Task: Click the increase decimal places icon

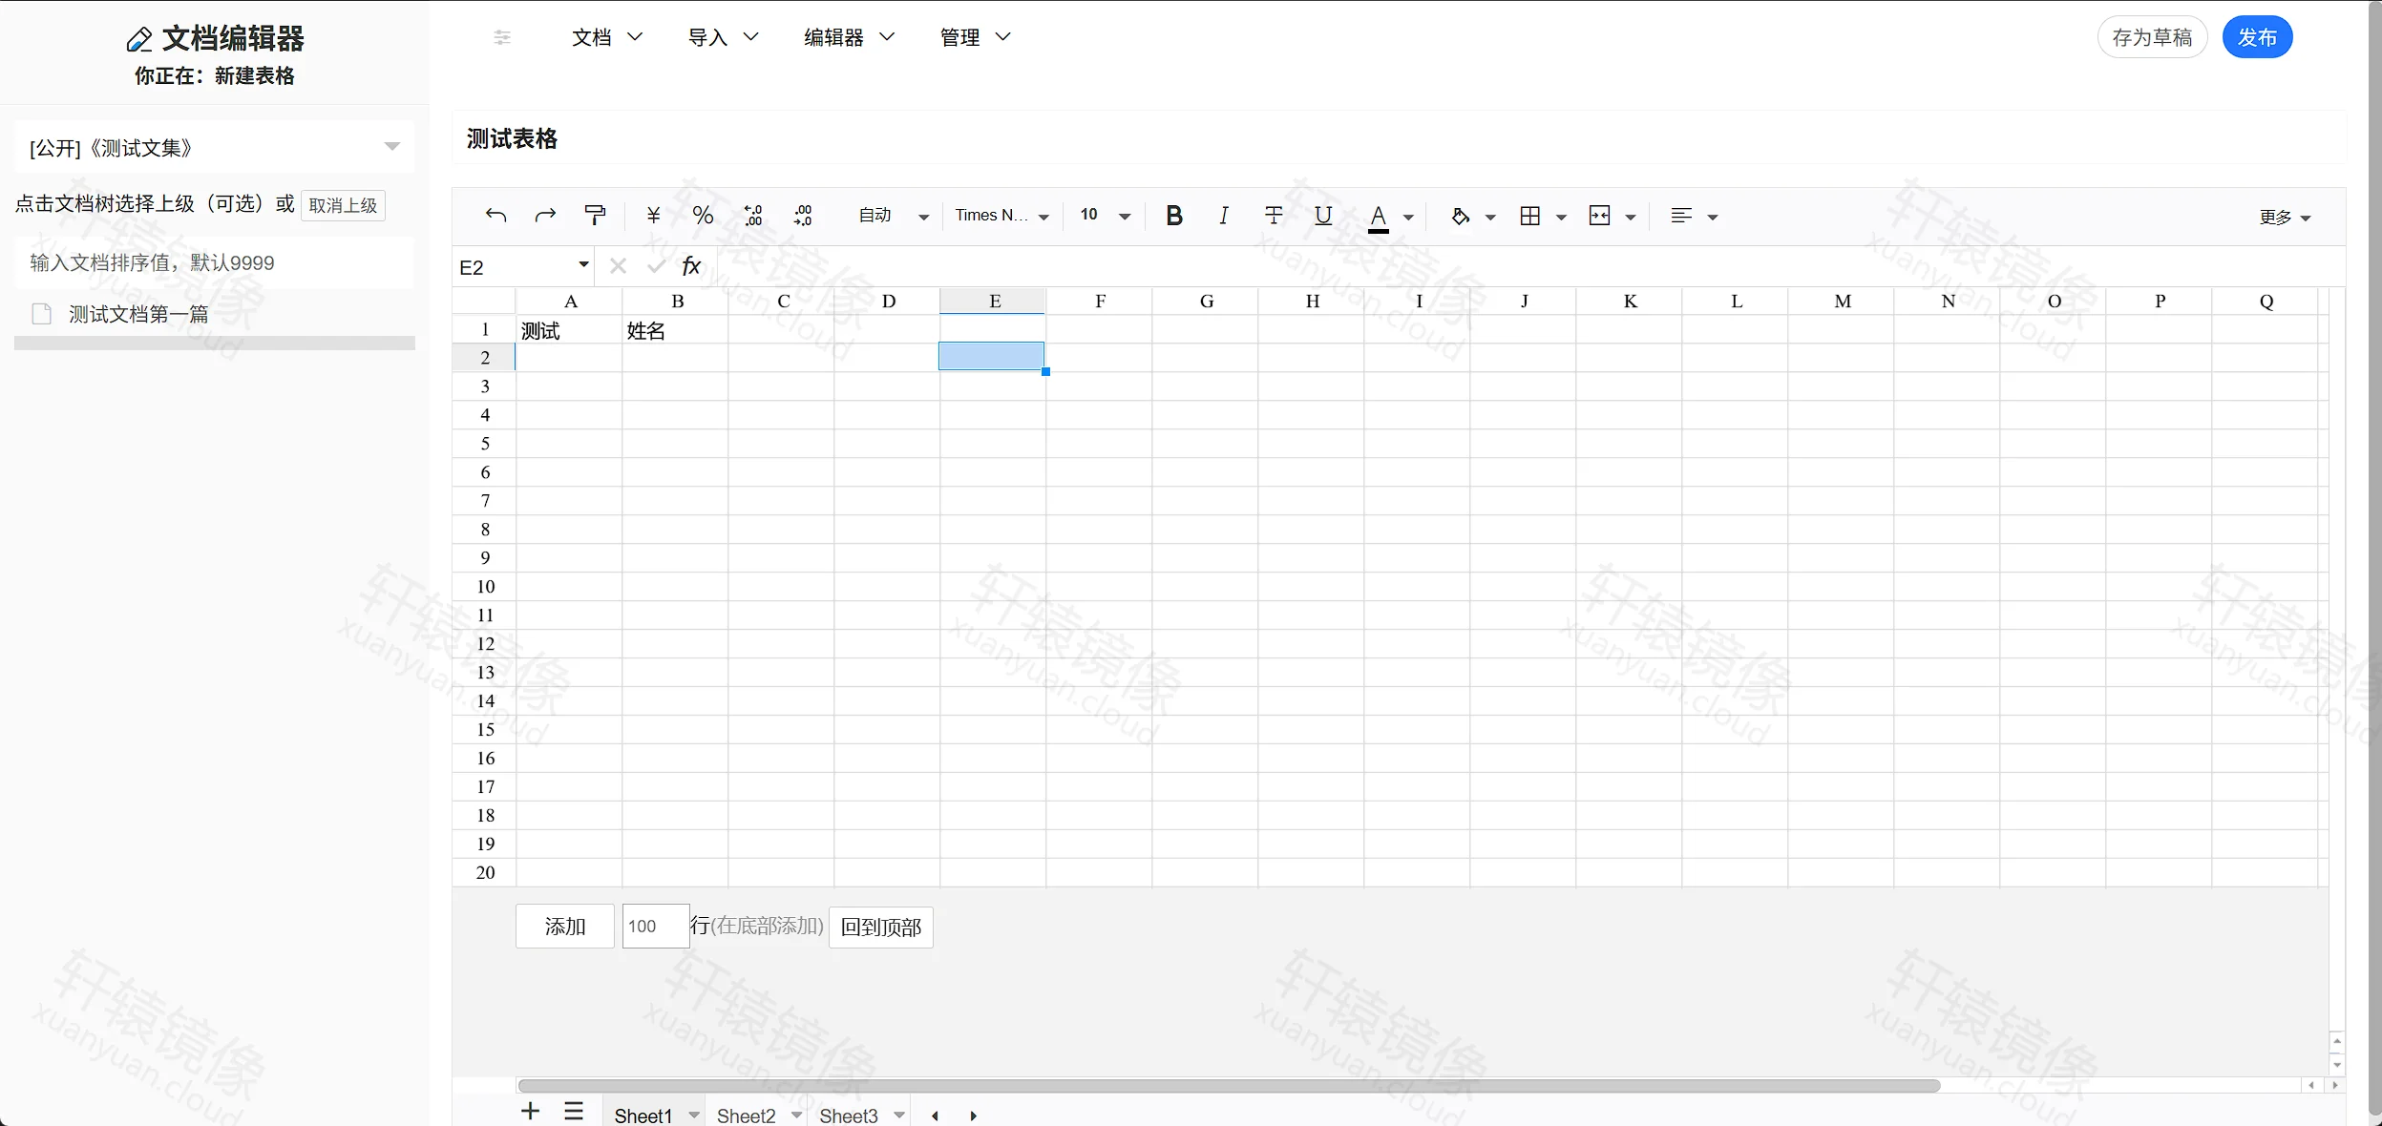Action: [803, 216]
